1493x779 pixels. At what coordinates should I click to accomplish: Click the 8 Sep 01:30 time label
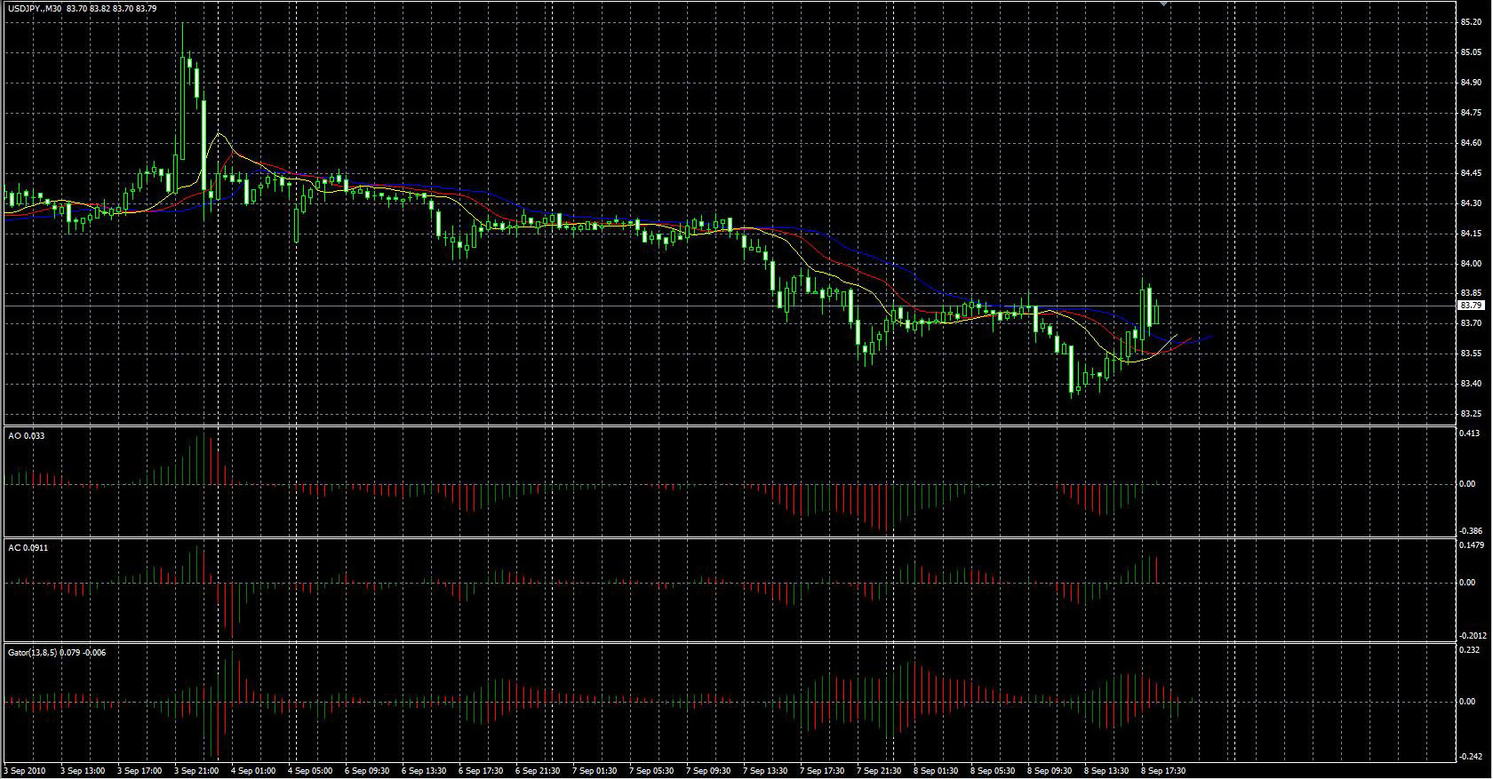pos(935,771)
